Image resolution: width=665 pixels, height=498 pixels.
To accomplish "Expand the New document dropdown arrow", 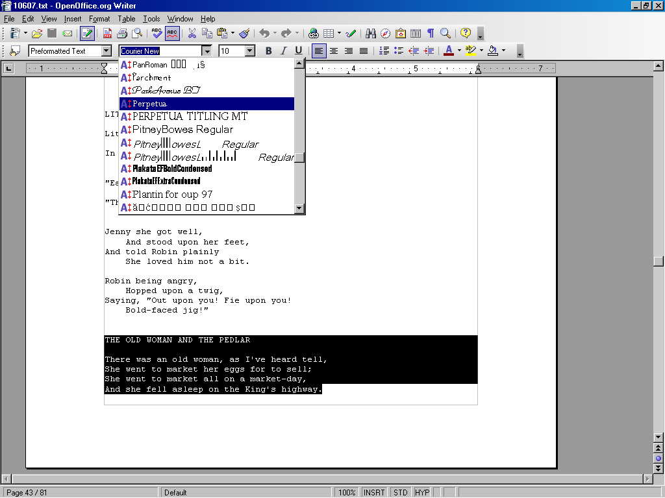I will [x=25, y=33].
